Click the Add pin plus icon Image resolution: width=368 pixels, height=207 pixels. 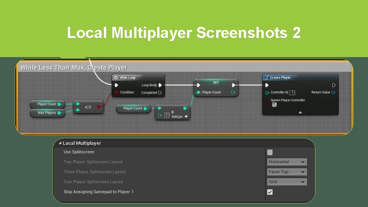coord(186,117)
